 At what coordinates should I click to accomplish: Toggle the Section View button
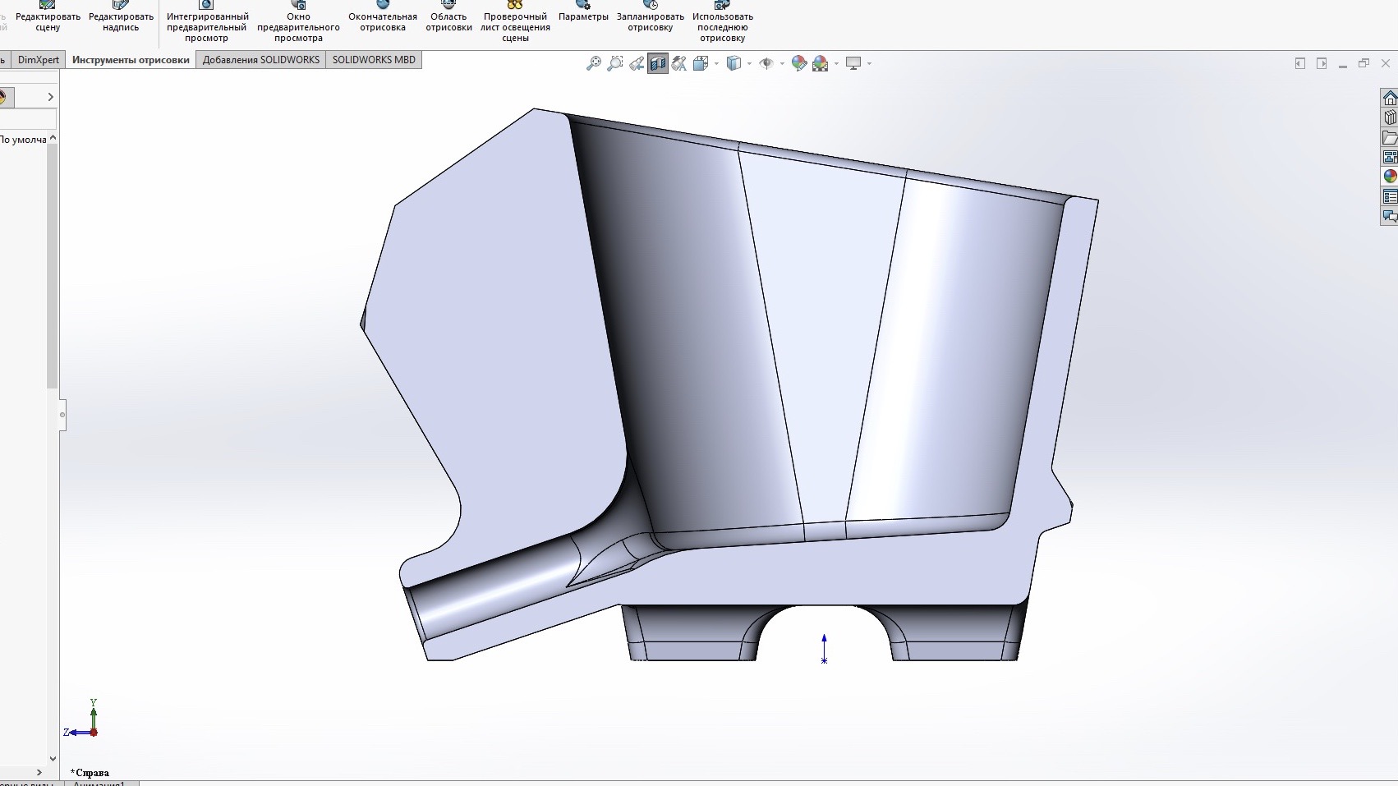(x=657, y=63)
